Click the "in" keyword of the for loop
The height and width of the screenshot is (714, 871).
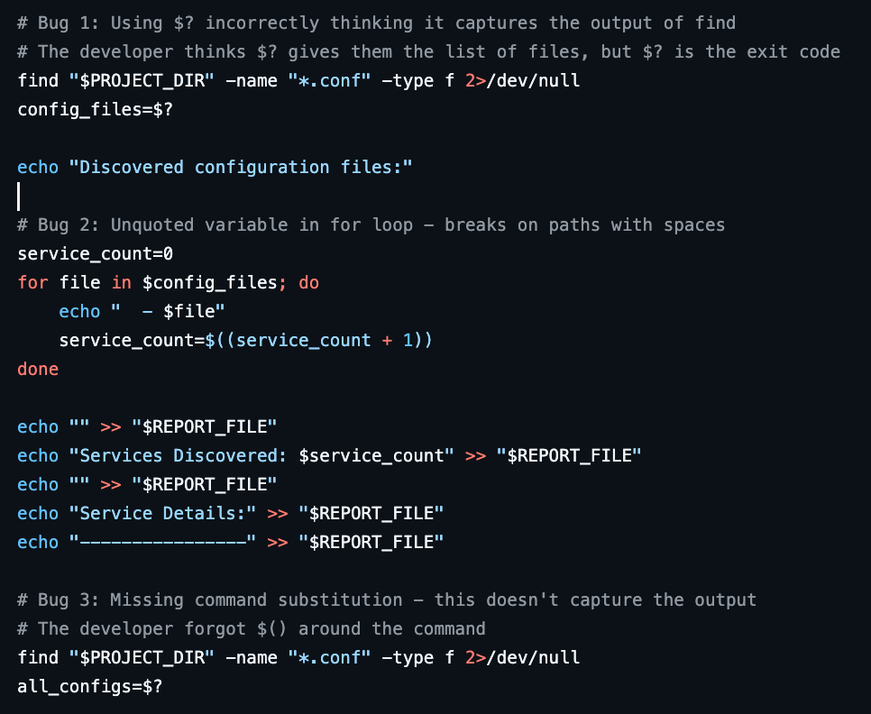point(122,282)
